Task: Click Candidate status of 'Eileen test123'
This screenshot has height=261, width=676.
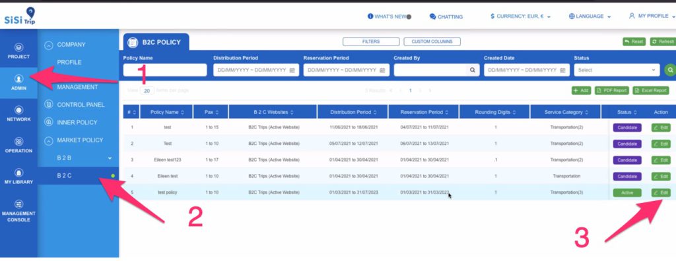Action: [627, 159]
